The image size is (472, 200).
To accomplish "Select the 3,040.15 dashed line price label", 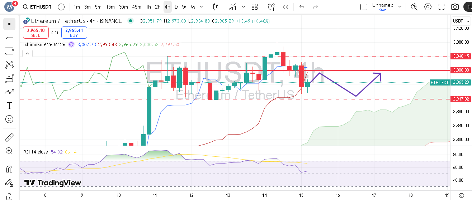I will click(461, 56).
